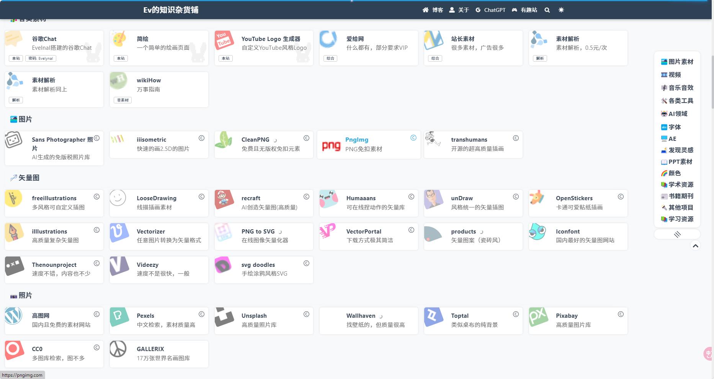The height and width of the screenshot is (379, 714).
Task: Collapse the sidebar using striped lines icon
Action: pyautogui.click(x=677, y=234)
